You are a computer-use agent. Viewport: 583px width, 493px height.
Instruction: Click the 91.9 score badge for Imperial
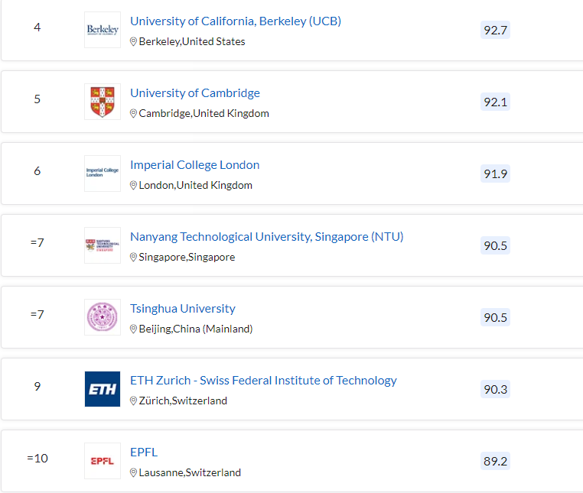coord(495,174)
